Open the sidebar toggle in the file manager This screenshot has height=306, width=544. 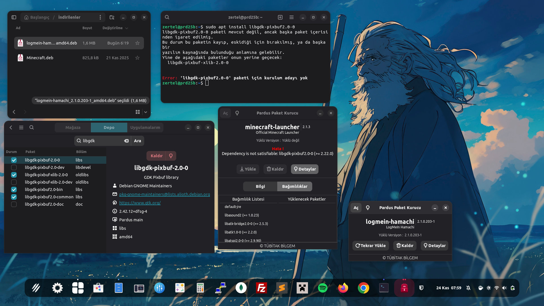coord(14,17)
